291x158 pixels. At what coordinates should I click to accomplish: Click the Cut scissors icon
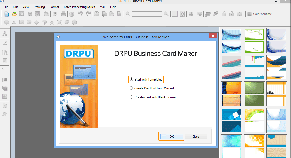click(x=104, y=14)
